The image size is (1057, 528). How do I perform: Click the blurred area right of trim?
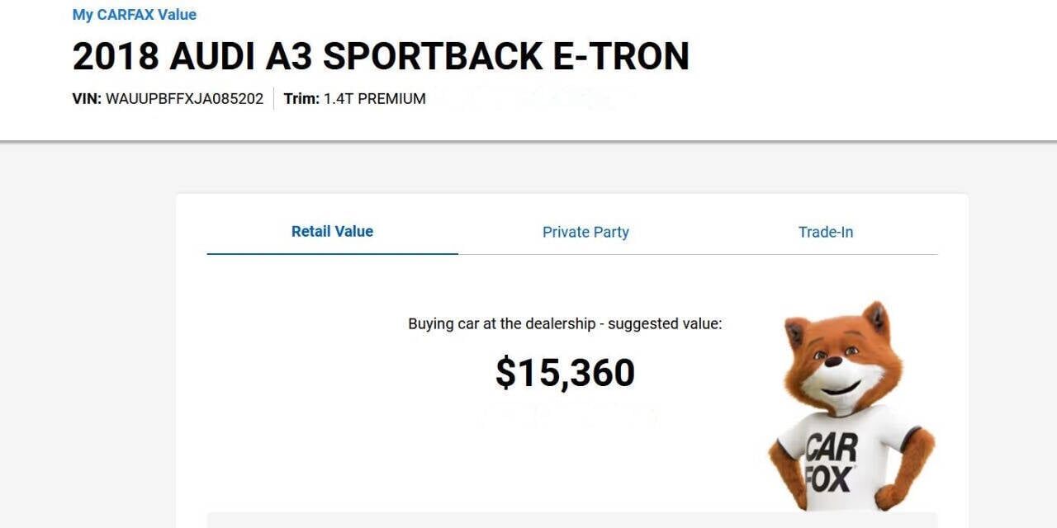537,99
